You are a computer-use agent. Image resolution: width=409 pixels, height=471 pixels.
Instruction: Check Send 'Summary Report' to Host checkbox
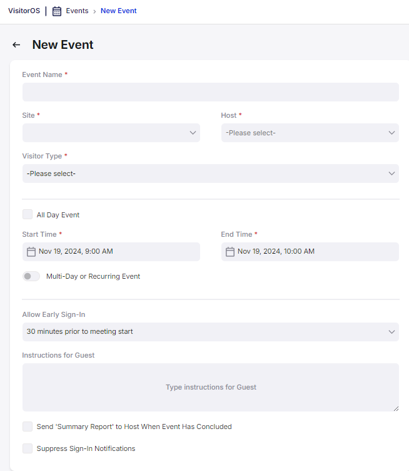click(28, 427)
